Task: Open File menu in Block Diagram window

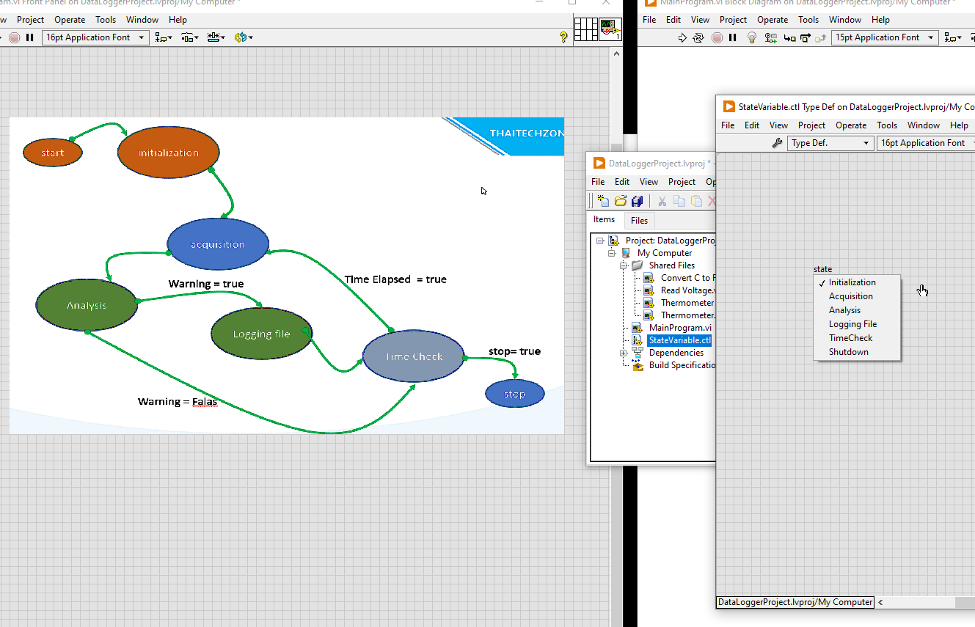Action: [649, 20]
